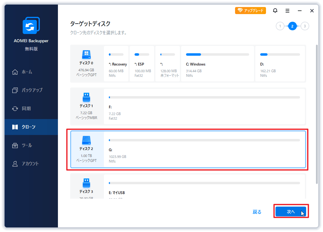Click the Home house icon in sidebar
323x232 pixels.
(x=15, y=72)
